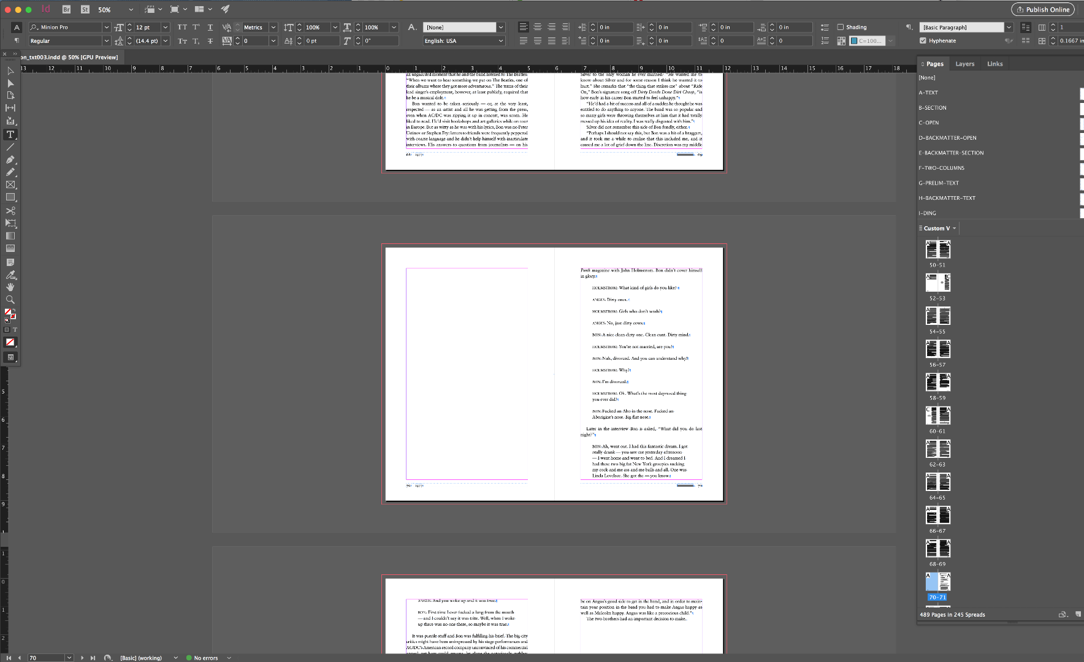The width and height of the screenshot is (1084, 662).
Task: Select the Scissors tool
Action: (10, 210)
